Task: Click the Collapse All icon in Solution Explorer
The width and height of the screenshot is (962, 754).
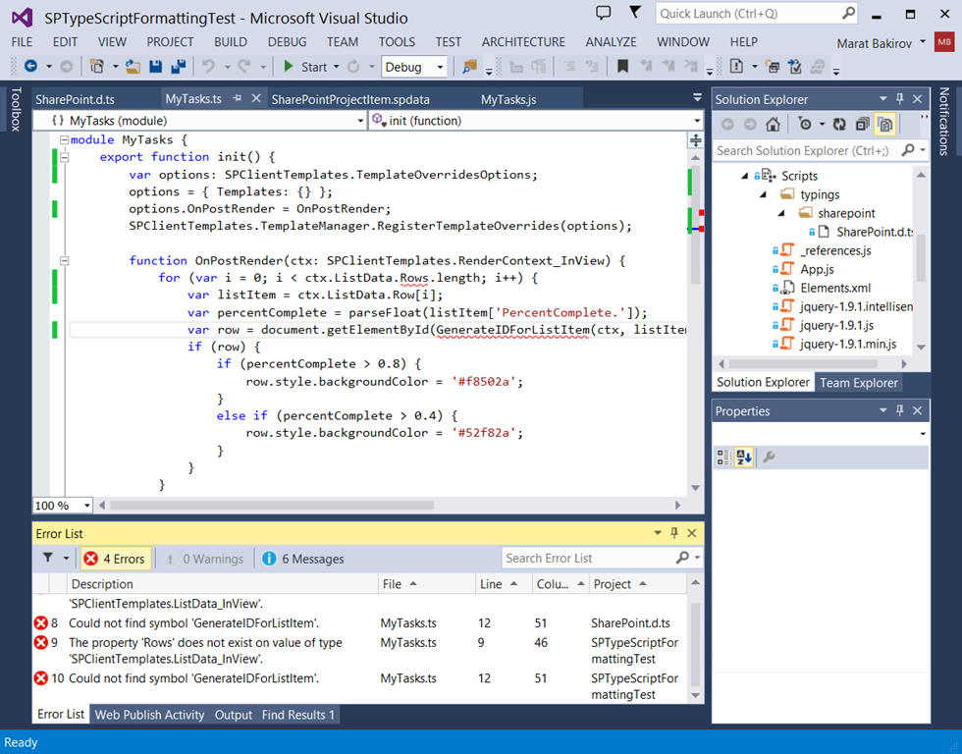Action: pyautogui.click(x=862, y=125)
